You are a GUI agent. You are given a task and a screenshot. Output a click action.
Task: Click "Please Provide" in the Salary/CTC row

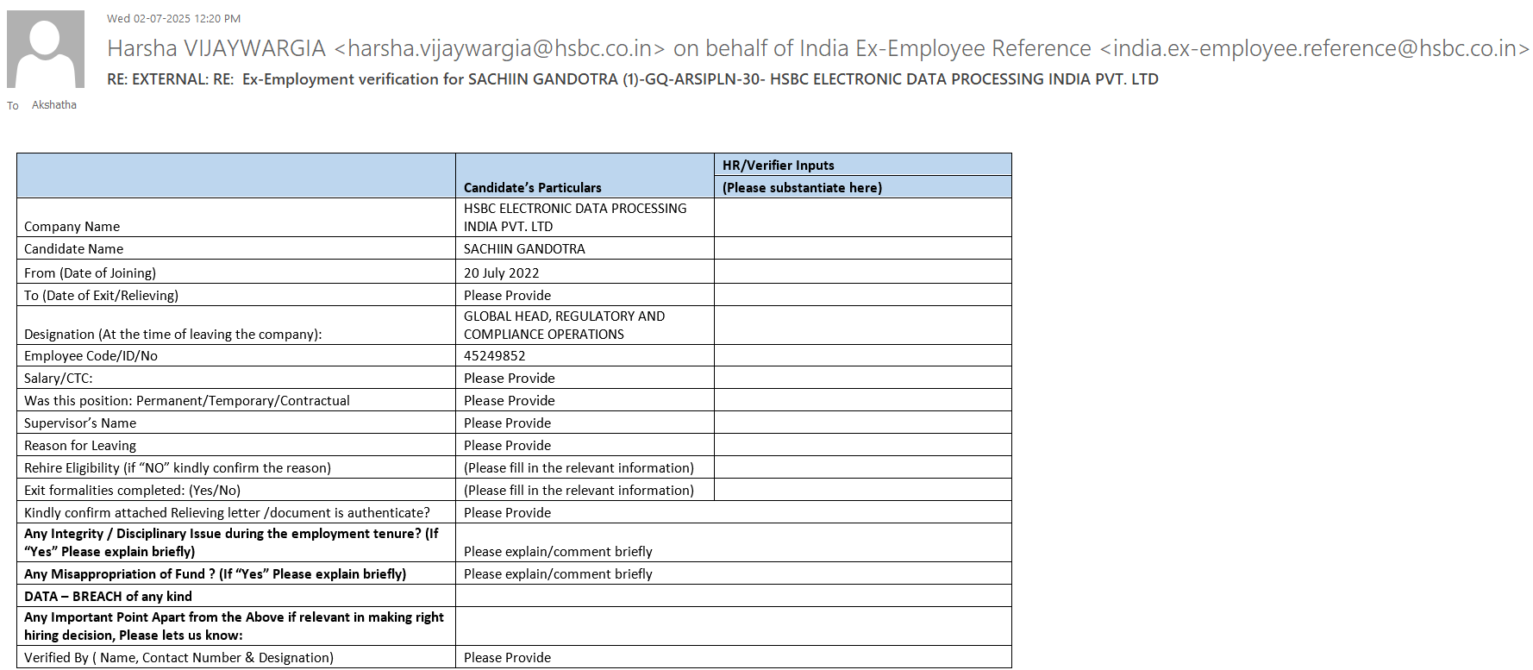coord(509,378)
